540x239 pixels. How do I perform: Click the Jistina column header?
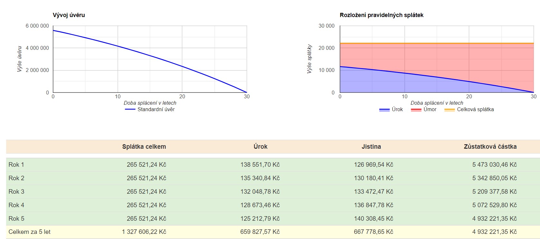[x=371, y=147]
